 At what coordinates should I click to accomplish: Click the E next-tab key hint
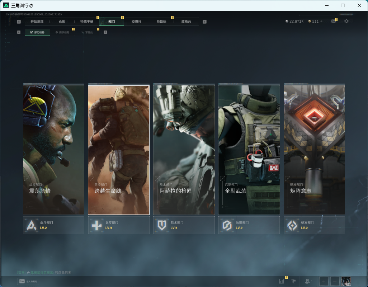point(205,22)
